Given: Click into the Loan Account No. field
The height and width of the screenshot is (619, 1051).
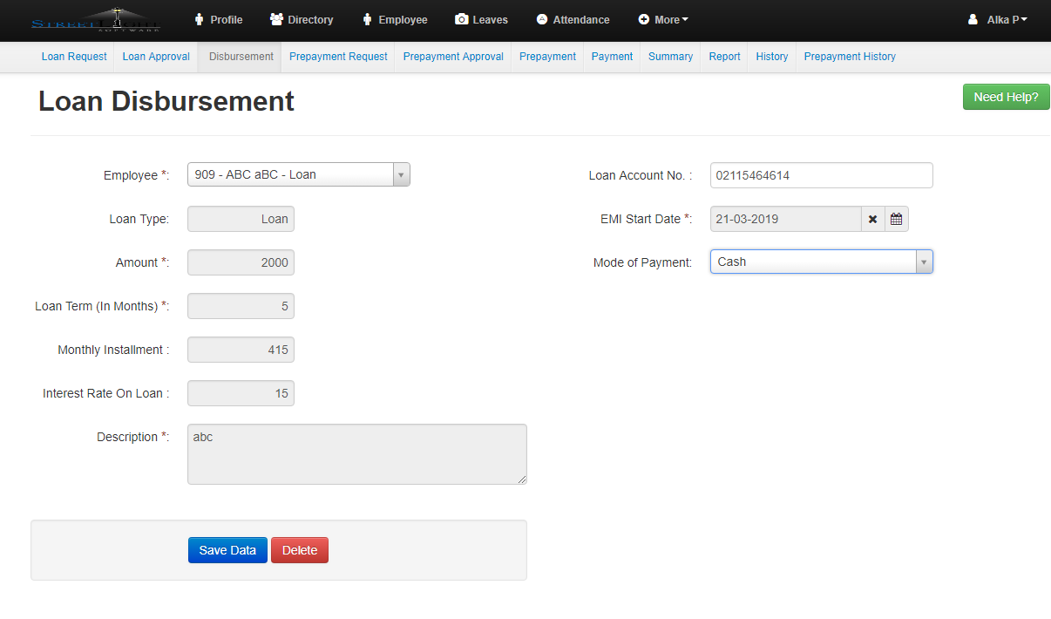Looking at the screenshot, I should 821,175.
